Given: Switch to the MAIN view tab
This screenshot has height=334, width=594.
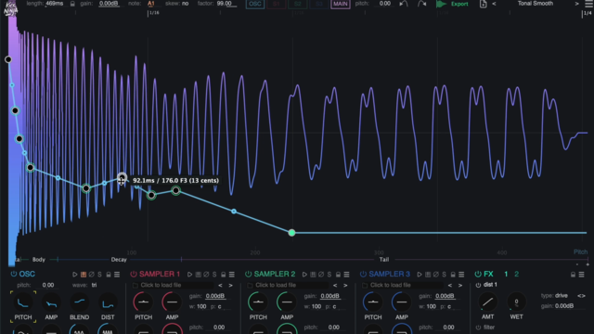Looking at the screenshot, I should click(341, 4).
